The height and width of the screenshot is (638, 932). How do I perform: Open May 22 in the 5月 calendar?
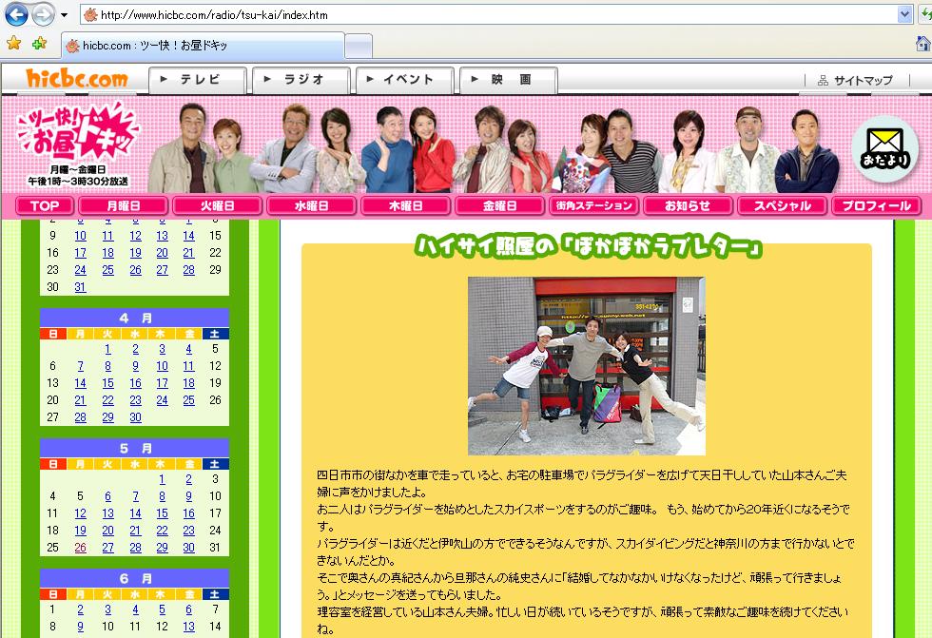tap(163, 532)
